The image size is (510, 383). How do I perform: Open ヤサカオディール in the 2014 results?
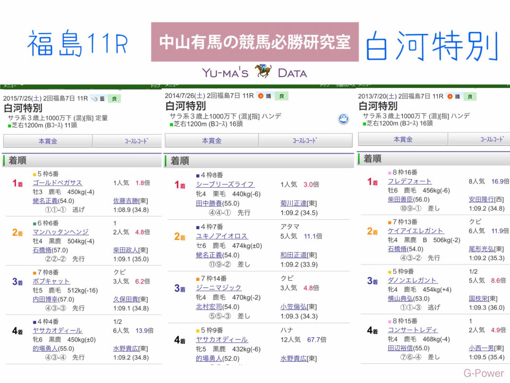tap(222, 340)
